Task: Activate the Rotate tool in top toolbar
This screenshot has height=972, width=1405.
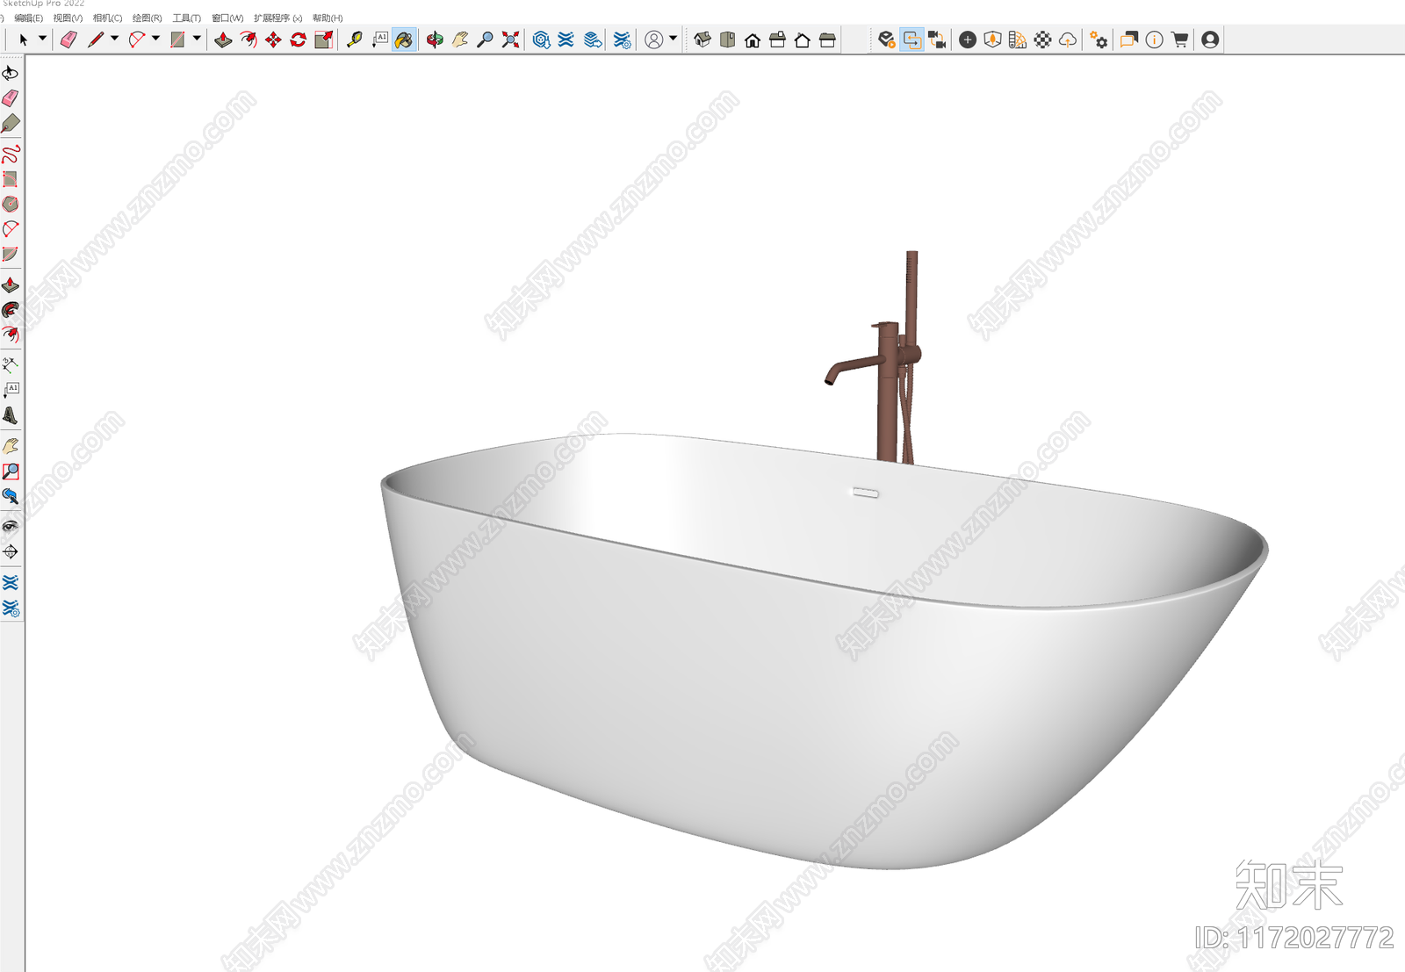Action: [299, 40]
